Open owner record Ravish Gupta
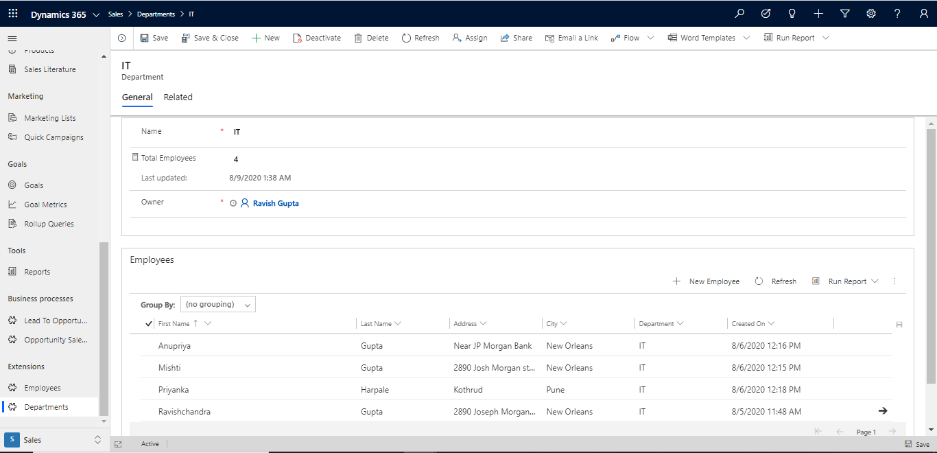This screenshot has width=937, height=453. pyautogui.click(x=276, y=203)
